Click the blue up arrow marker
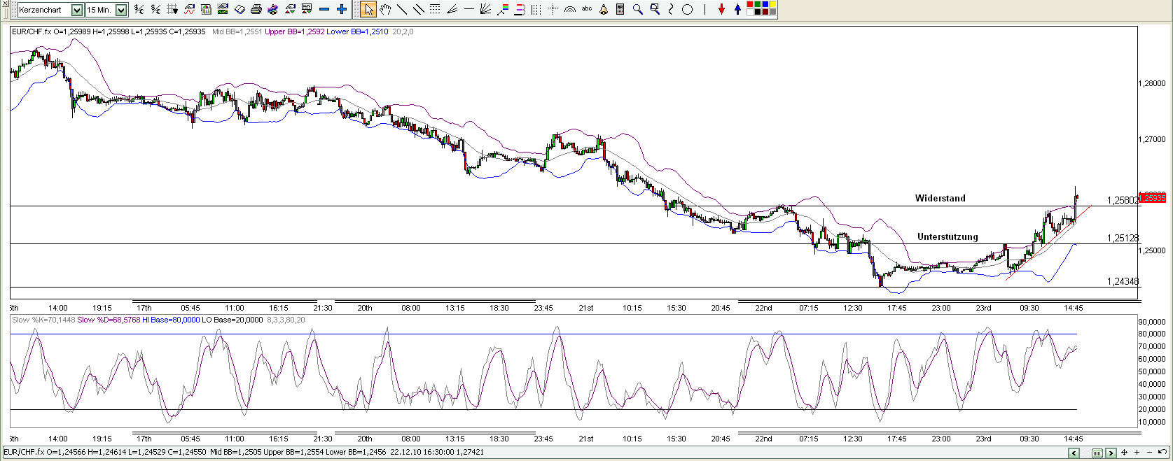1173x461 pixels. [x=737, y=9]
